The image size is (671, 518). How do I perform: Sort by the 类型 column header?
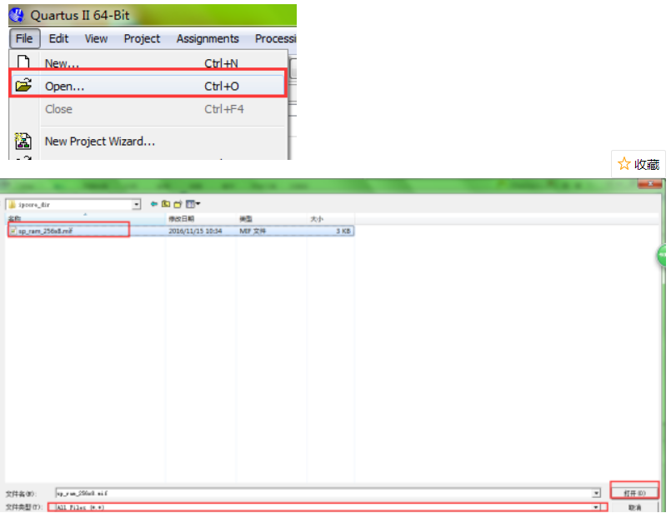271,218
